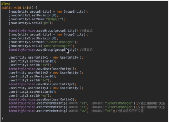Click the groupEntity1.setRevision(0) line

(x=33, y=15)
